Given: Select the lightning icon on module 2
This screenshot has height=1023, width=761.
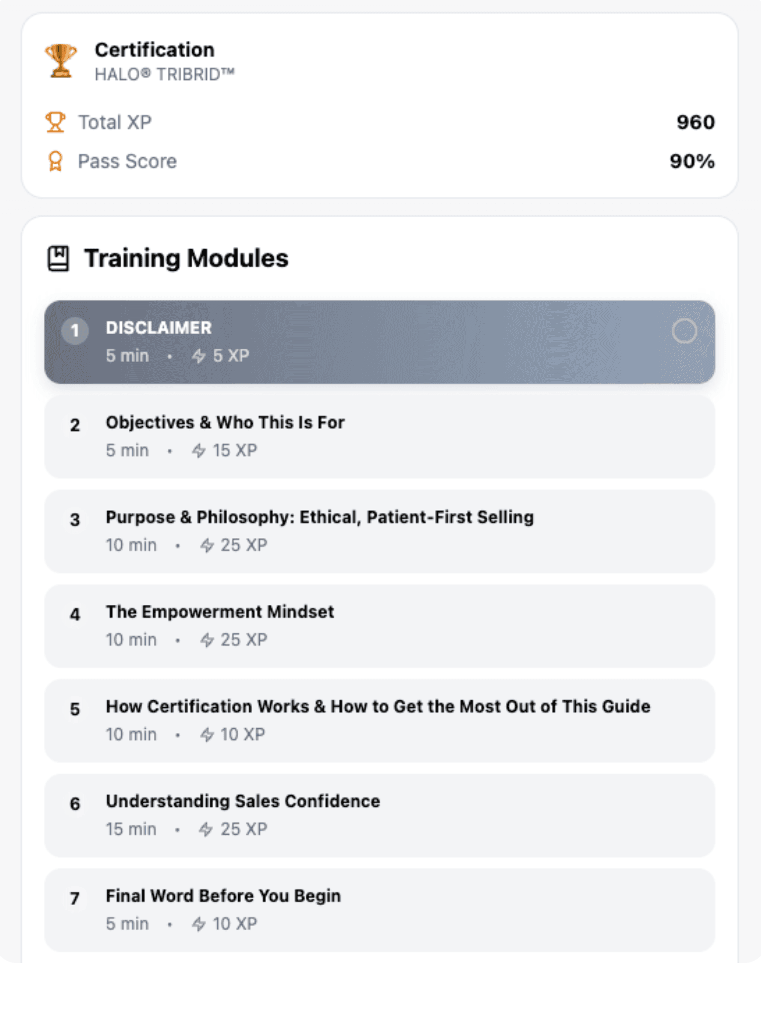Looking at the screenshot, I should [x=199, y=450].
